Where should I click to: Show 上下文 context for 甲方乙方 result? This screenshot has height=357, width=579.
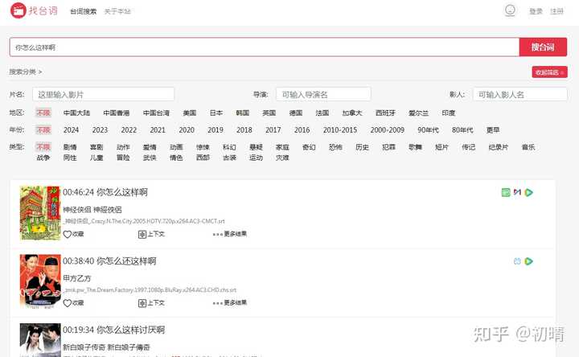[x=151, y=303]
